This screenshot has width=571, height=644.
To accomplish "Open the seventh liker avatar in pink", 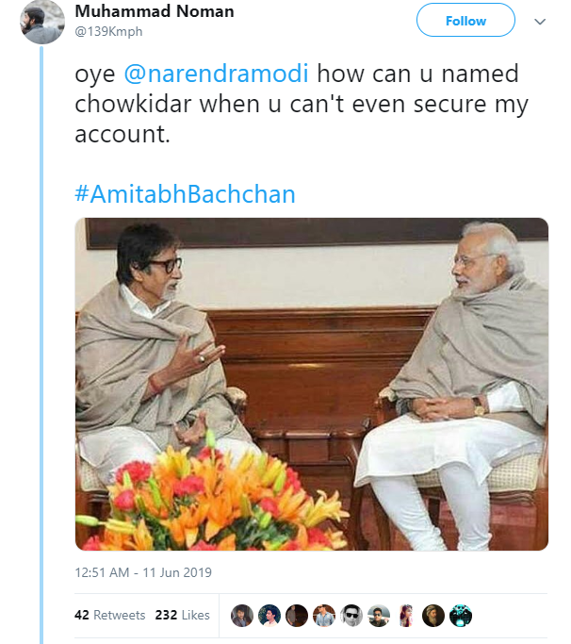I will (x=406, y=616).
